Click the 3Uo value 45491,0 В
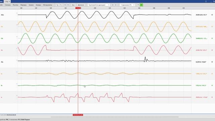Viewport: 215px width, 121px height. click(x=201, y=15)
